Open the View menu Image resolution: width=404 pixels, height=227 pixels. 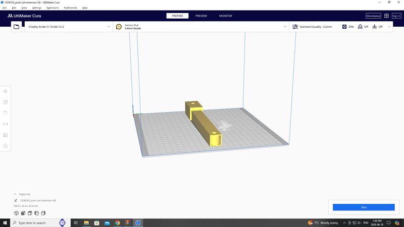pyautogui.click(x=24, y=8)
